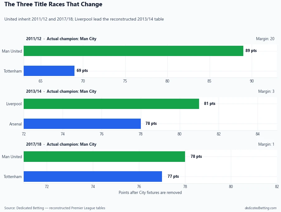The width and height of the screenshot is (281, 212).
Task: Click the "77 pts" value label
Action: click(x=173, y=176)
